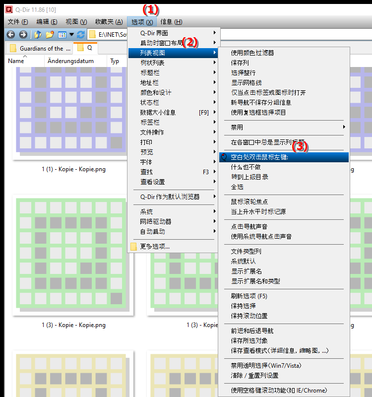Click the Q-Dir red app icon
This screenshot has width=372, height=397.
tap(9, 9)
